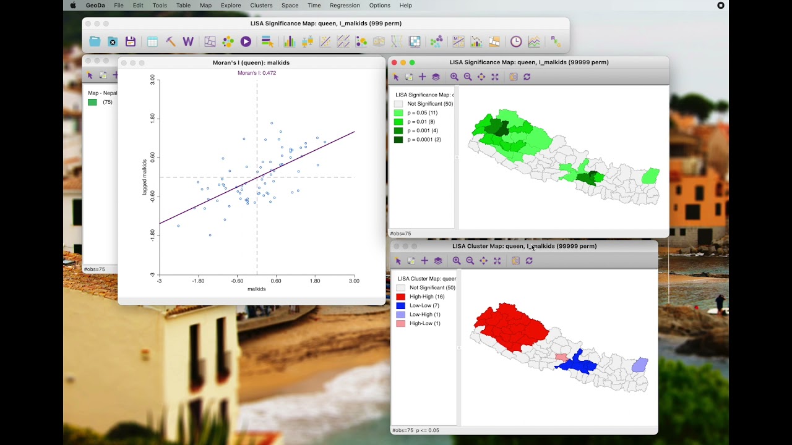Open the Clusters menu
Image resolution: width=792 pixels, height=445 pixels.
(261, 5)
